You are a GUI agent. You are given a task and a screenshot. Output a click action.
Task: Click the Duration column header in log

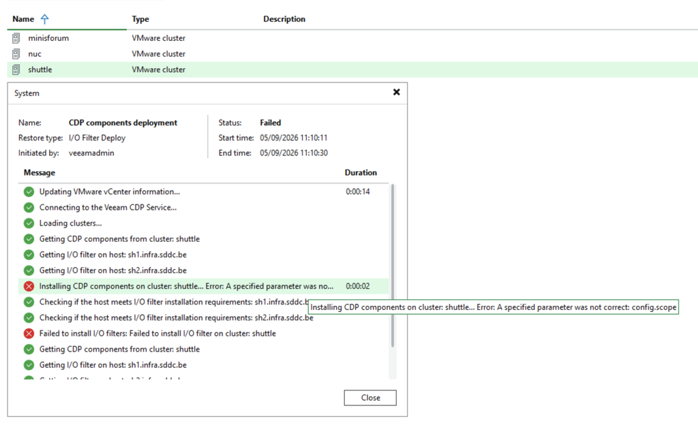(361, 172)
